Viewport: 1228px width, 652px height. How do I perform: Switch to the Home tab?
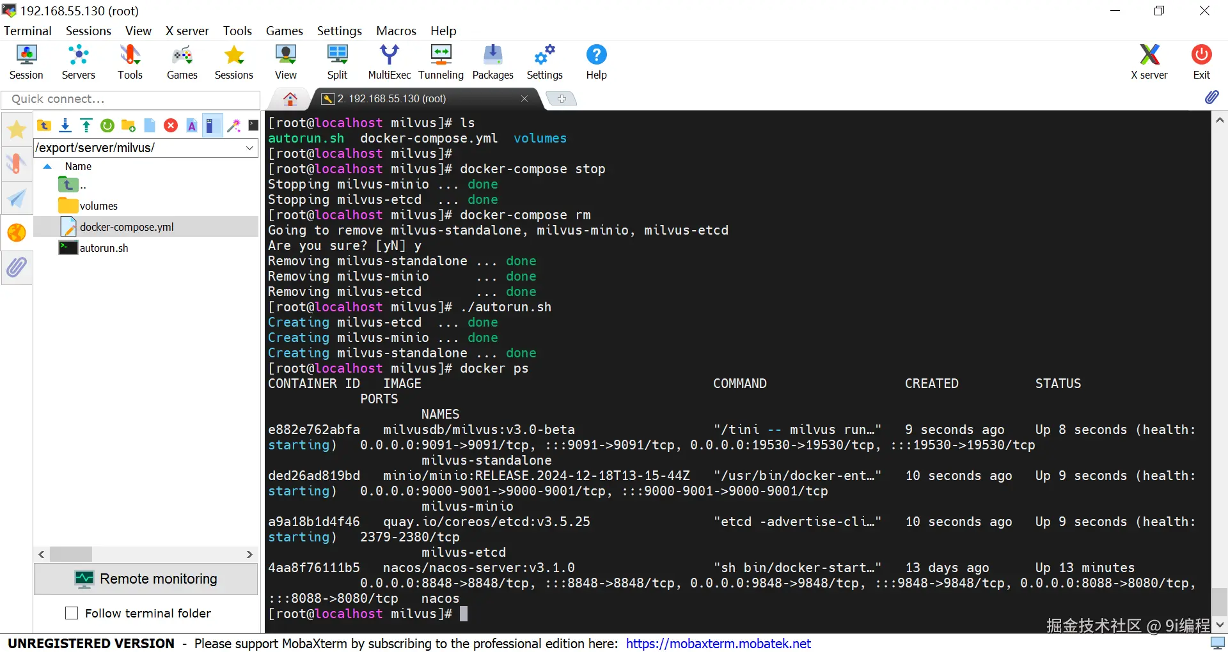click(x=290, y=98)
